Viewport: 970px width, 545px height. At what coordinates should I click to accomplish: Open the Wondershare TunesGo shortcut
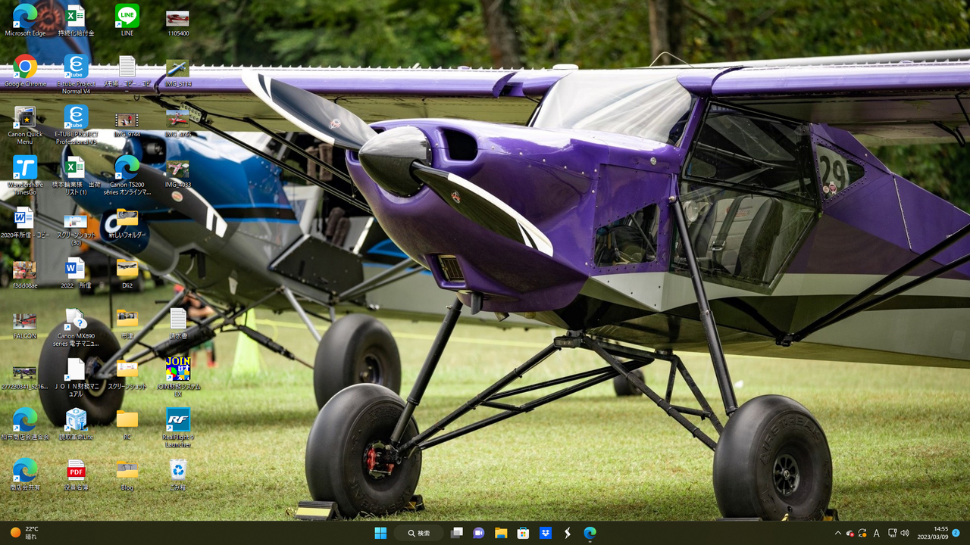[x=25, y=175]
